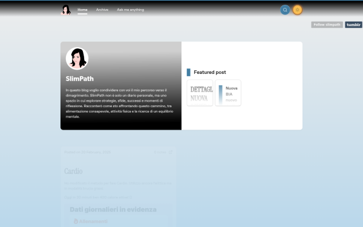363x227 pixels.
Task: Click the SlimPath avatar in the navigation bar
Action: point(66,10)
